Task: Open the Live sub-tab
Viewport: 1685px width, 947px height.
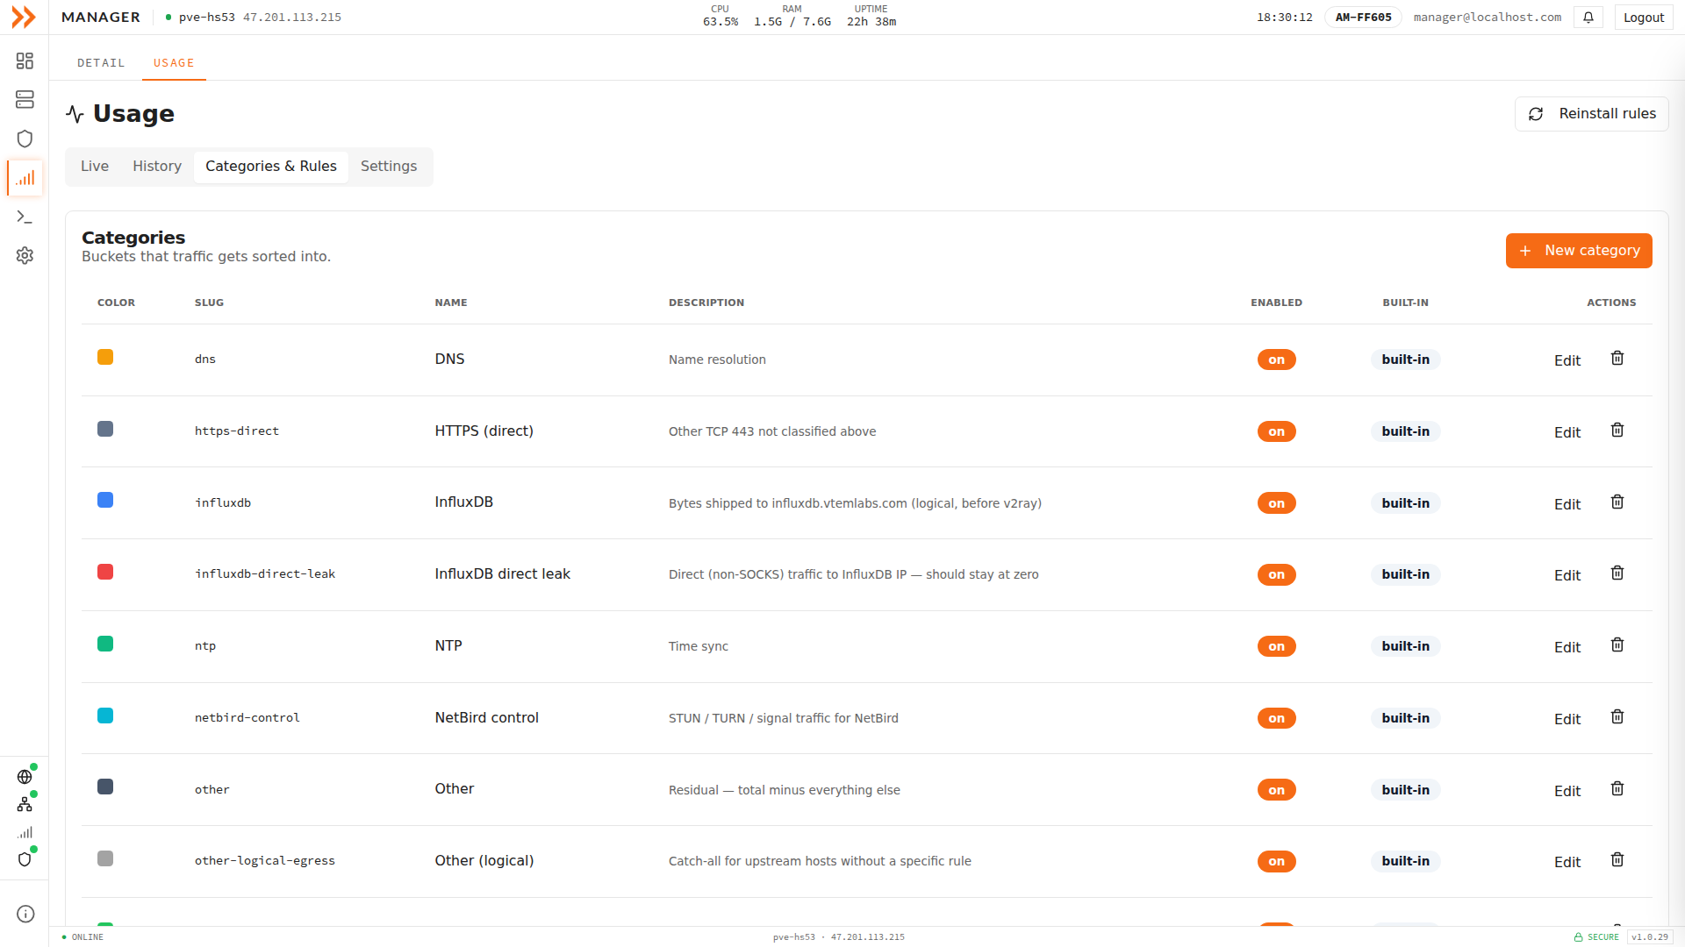Action: pos(95,167)
